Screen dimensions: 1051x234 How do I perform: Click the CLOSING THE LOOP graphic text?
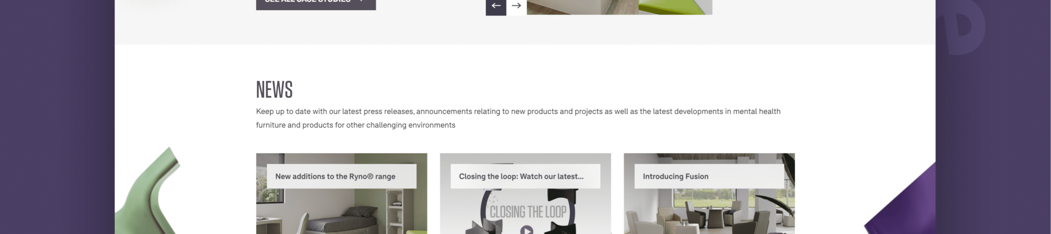coord(528,212)
